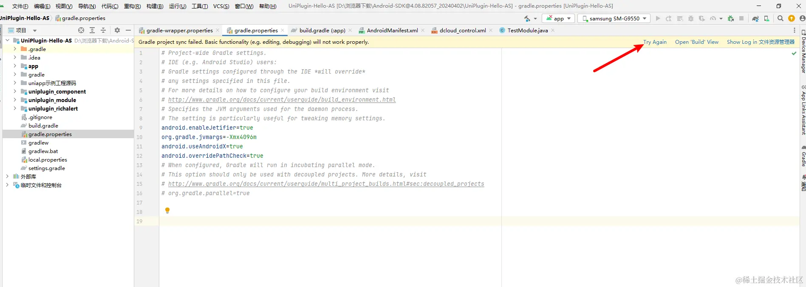This screenshot has width=806, height=287.
Task: Open the app run configuration dropdown
Action: [x=558, y=18]
